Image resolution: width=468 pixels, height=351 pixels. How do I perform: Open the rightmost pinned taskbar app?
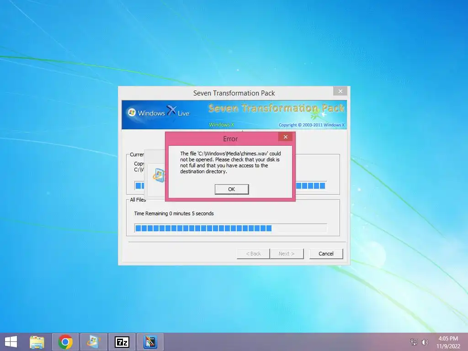[x=150, y=342]
